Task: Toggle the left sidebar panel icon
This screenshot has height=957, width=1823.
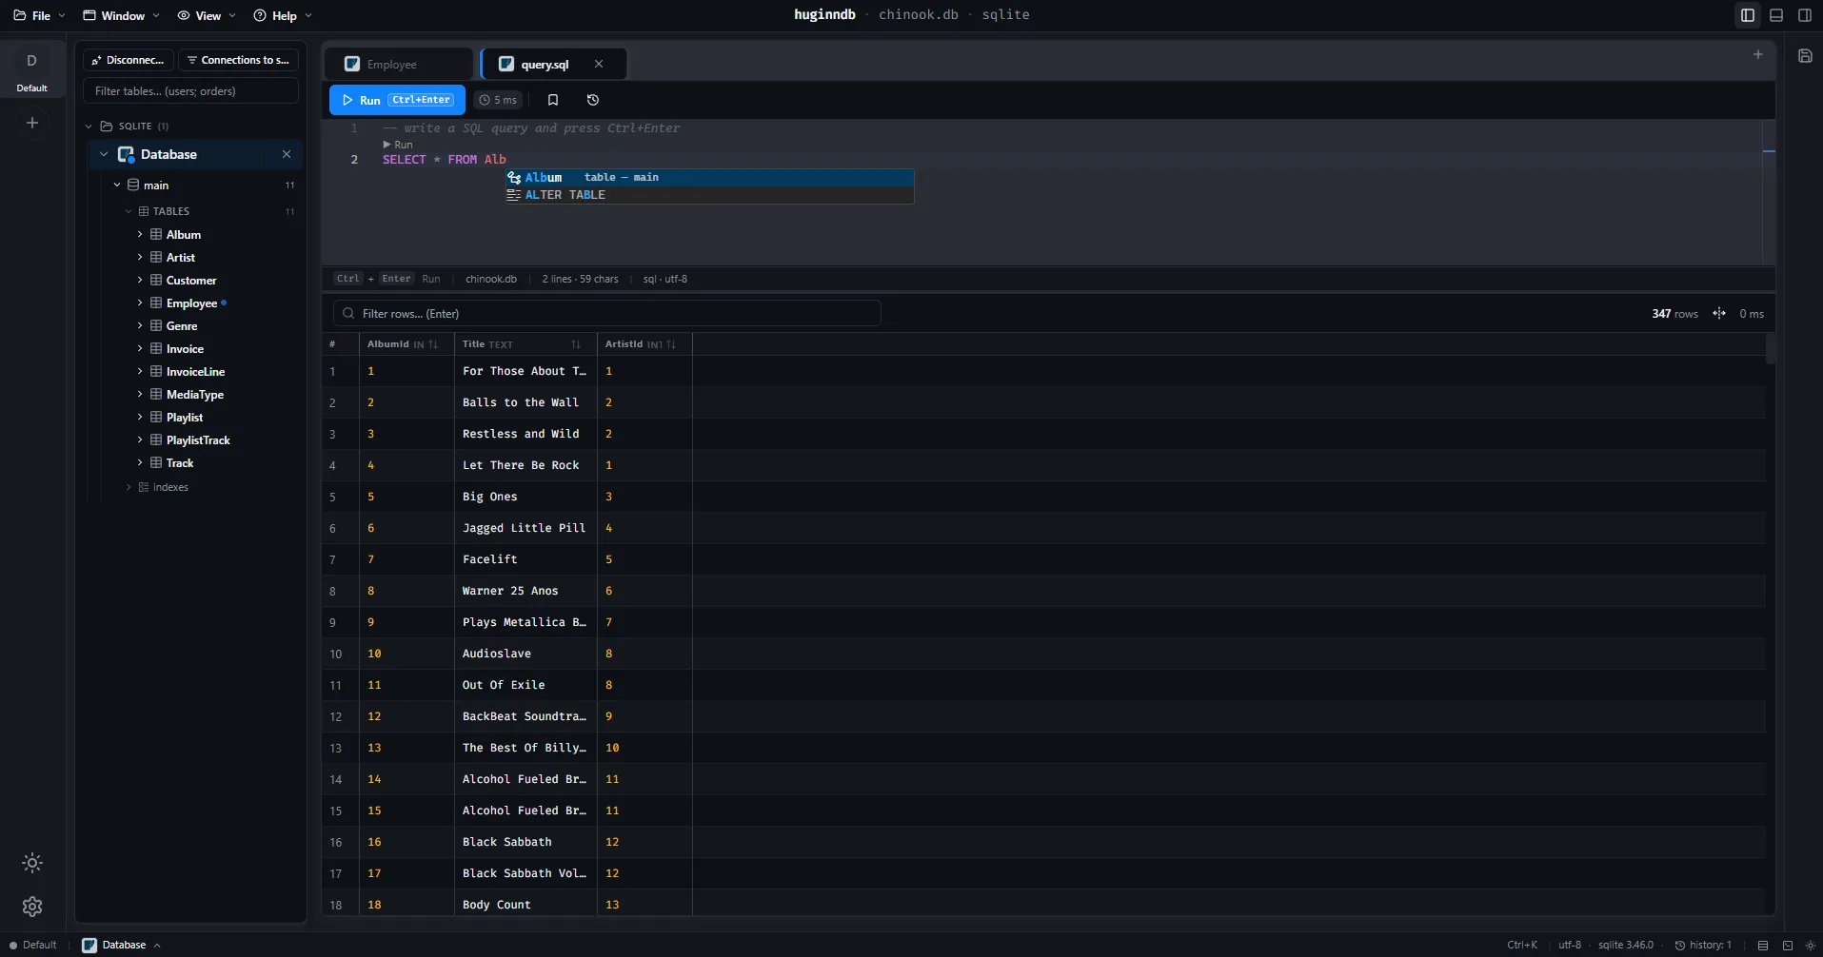Action: click(x=1748, y=15)
